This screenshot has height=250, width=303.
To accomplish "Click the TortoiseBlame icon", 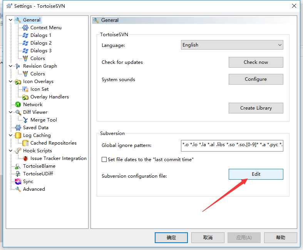I will point(18,166).
